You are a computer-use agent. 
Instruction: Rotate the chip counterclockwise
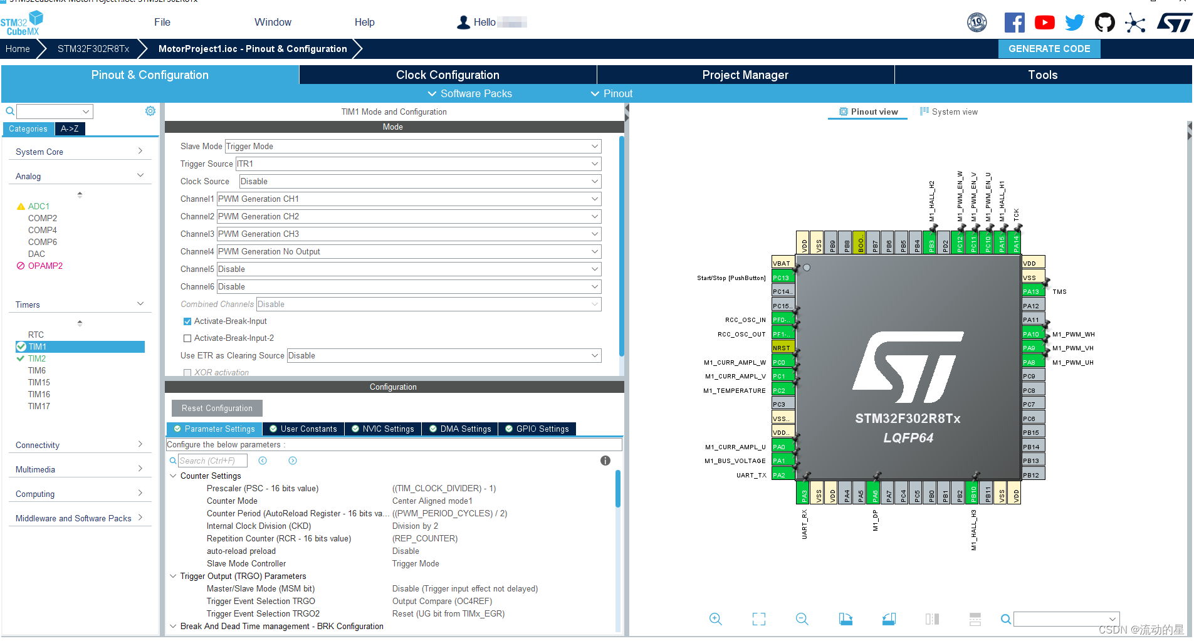(889, 619)
